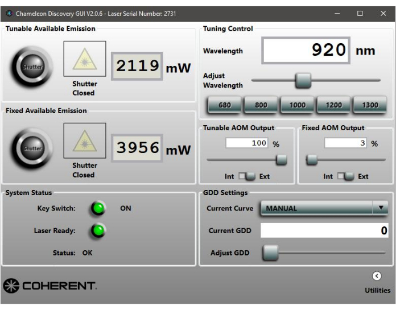Click Shutter Closed text under Fixed emission
The width and height of the screenshot is (396, 310).
point(85,170)
